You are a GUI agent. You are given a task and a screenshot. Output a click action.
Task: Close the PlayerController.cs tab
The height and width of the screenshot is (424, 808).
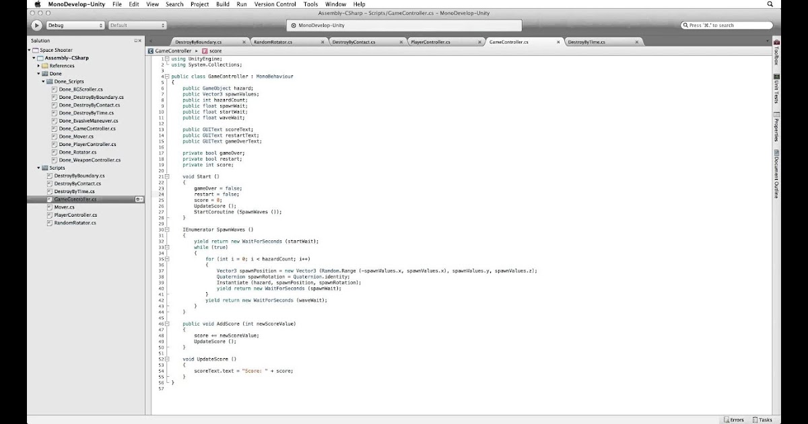click(x=478, y=42)
